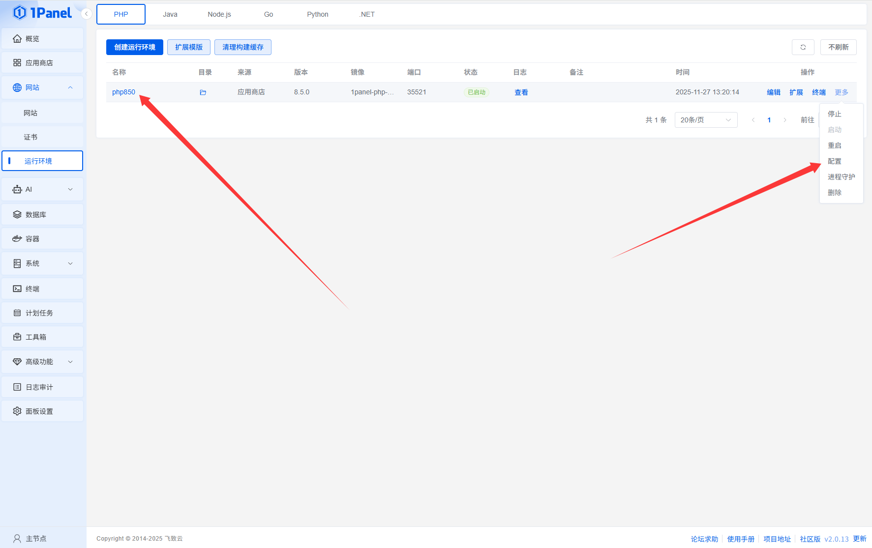Open the 概览 overview page
Image resolution: width=872 pixels, height=548 pixels.
42,39
